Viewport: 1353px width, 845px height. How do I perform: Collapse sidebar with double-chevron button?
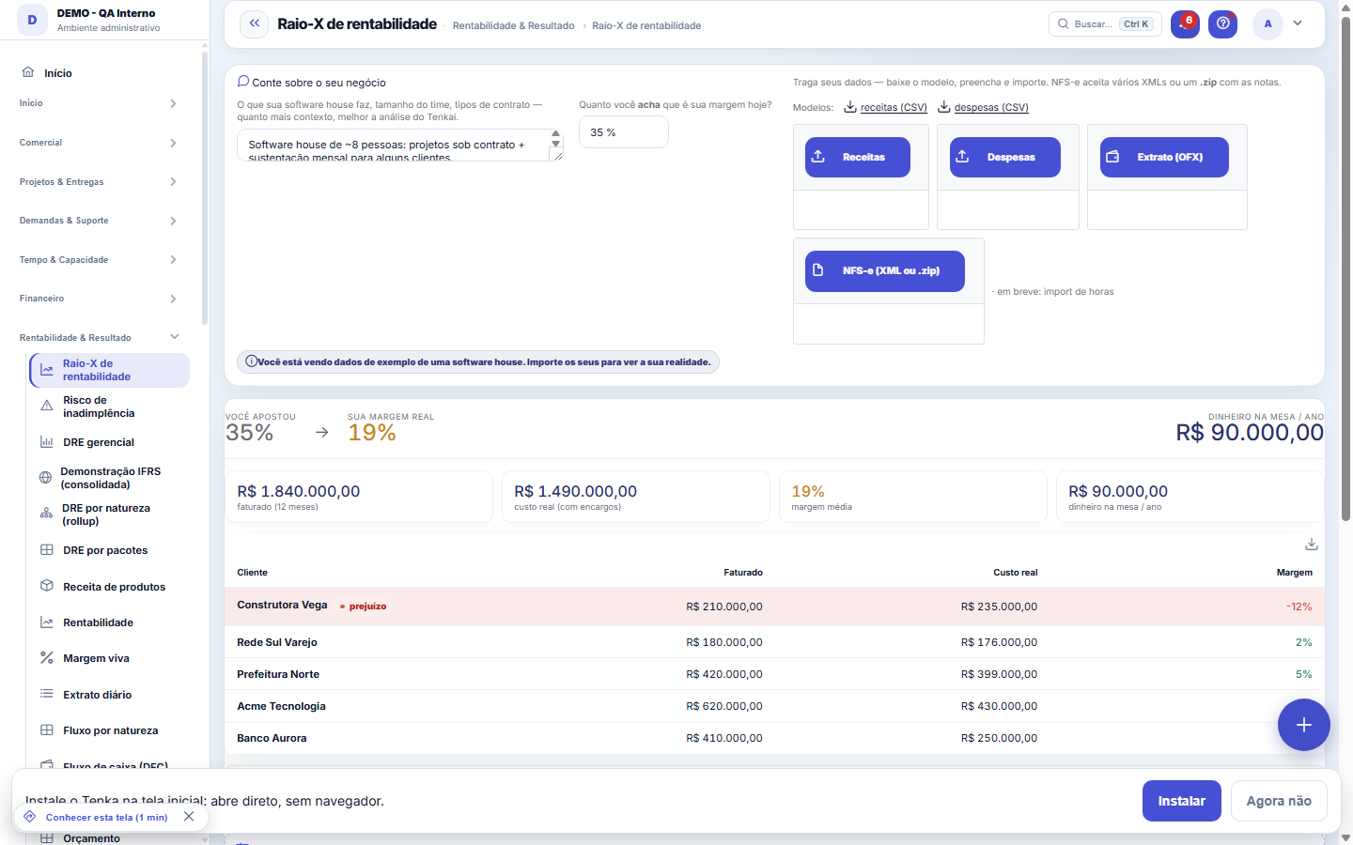(x=254, y=23)
